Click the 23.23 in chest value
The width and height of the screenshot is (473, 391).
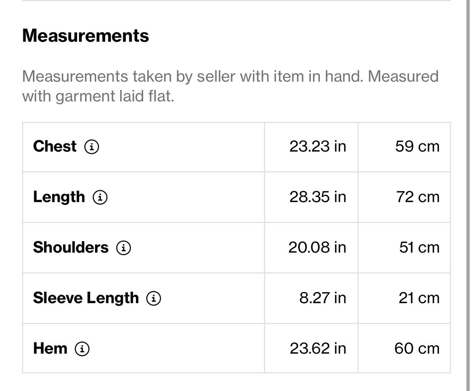tap(318, 146)
